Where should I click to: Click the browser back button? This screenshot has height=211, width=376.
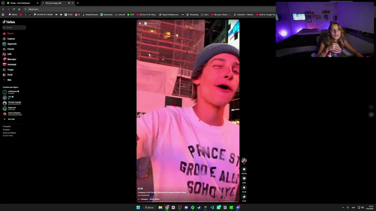coord(3,9)
